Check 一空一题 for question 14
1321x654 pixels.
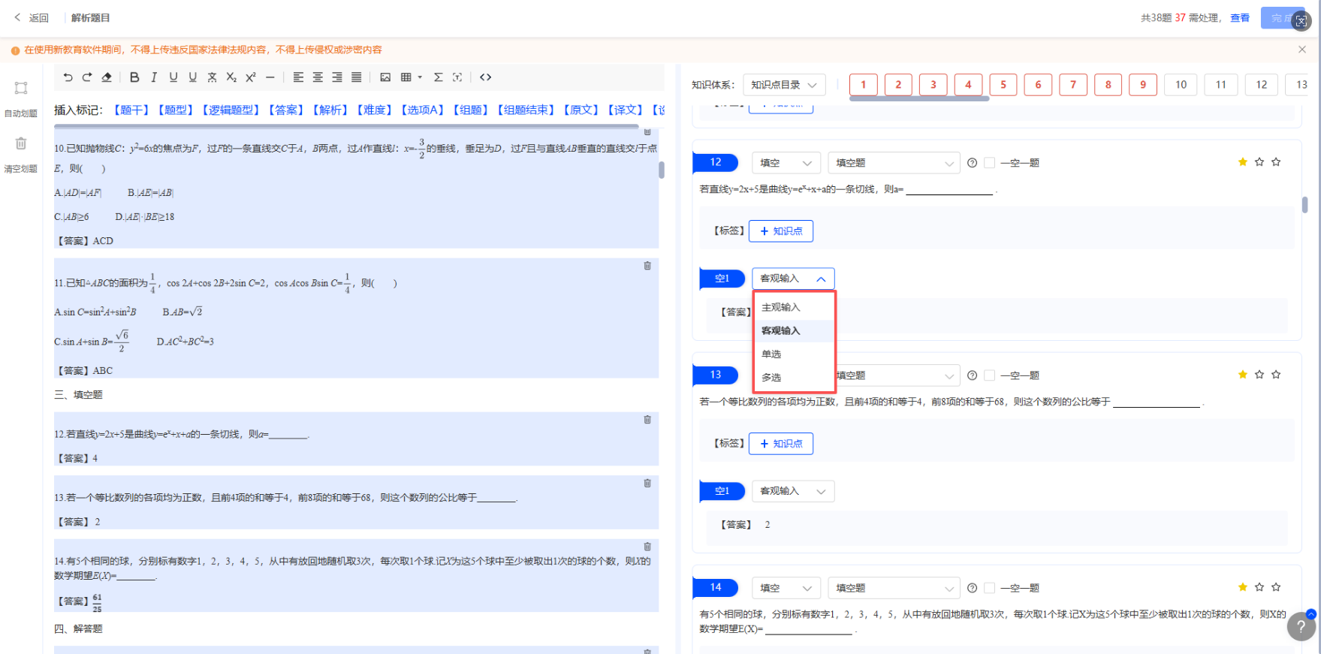(x=990, y=588)
